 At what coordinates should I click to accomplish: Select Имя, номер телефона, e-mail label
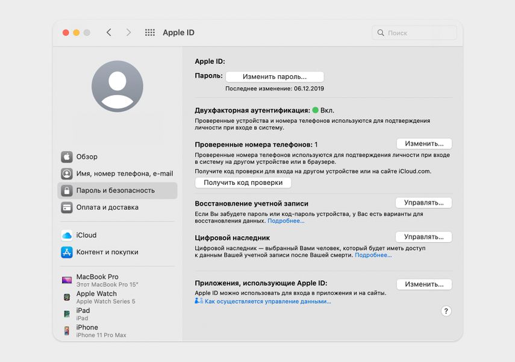pos(125,173)
